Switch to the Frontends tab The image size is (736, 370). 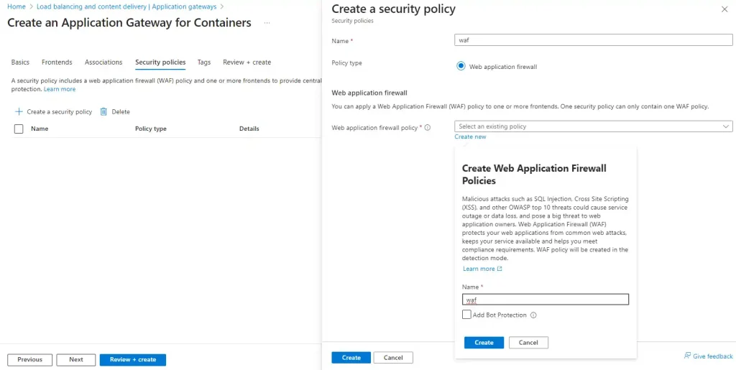click(x=57, y=63)
